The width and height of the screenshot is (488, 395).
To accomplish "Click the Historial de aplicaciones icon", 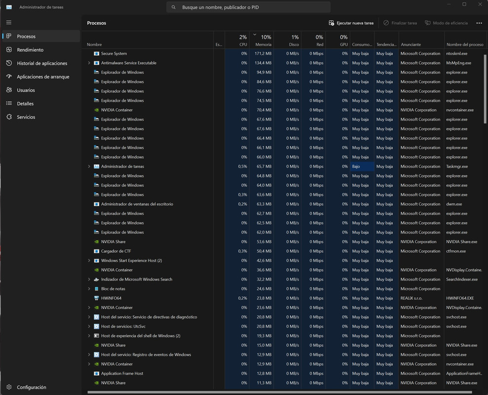I will 9,63.
